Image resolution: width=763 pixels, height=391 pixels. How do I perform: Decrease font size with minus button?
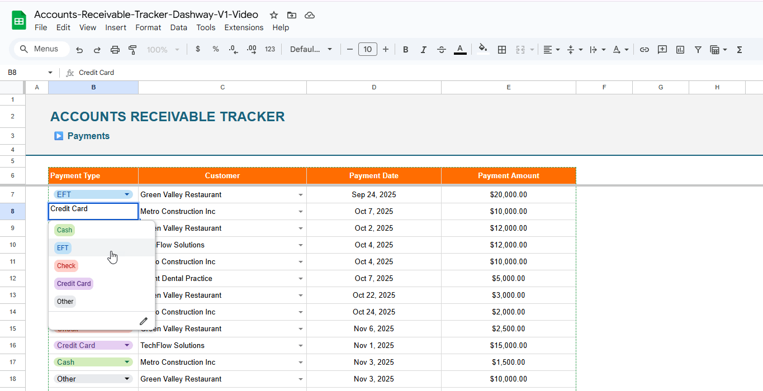(350, 49)
